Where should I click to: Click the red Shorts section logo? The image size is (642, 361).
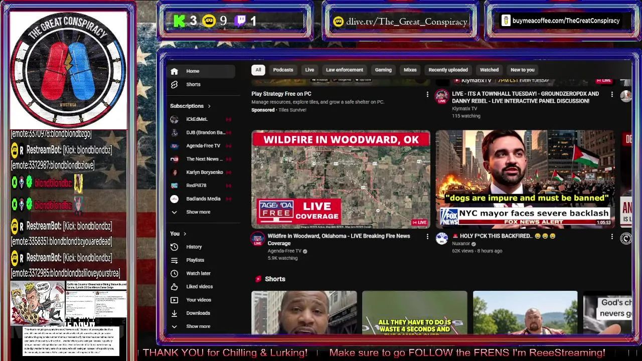[258, 279]
